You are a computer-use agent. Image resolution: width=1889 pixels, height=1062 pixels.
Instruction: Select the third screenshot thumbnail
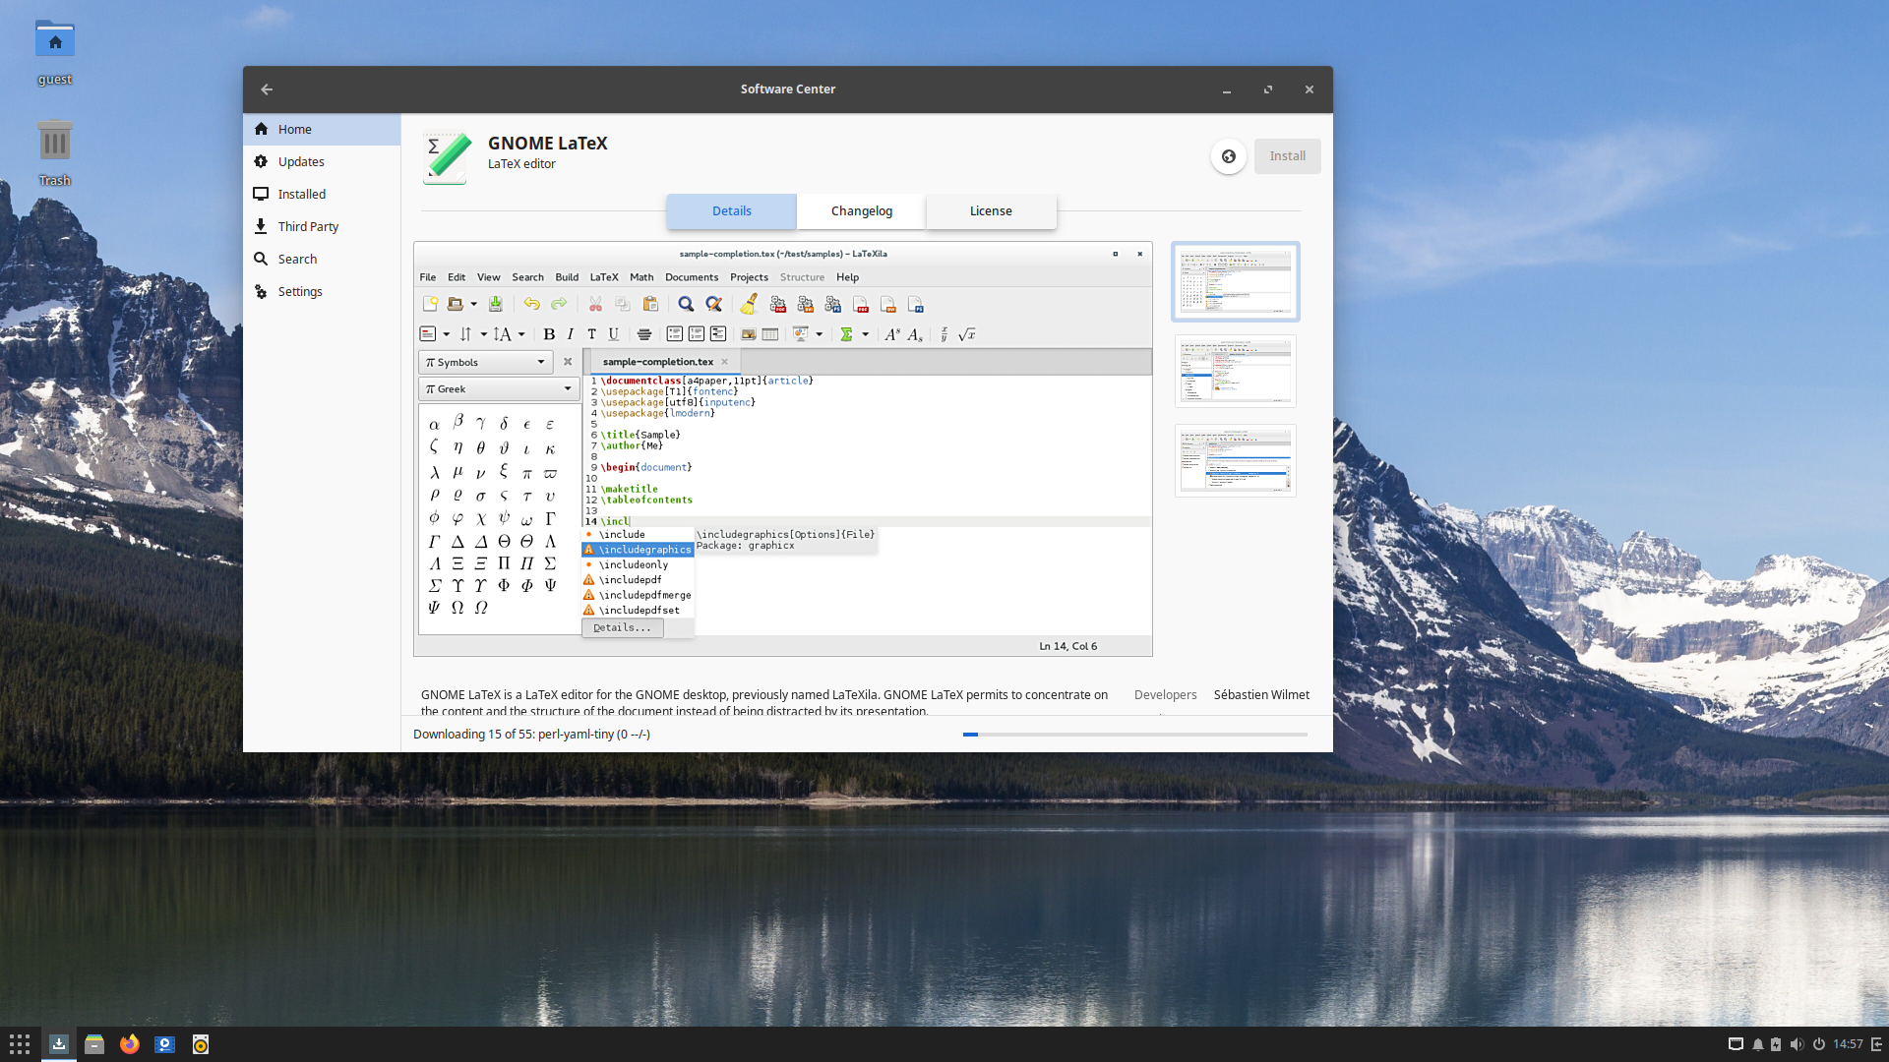(x=1236, y=461)
